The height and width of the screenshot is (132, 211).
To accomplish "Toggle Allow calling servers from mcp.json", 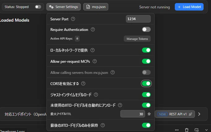I will [146, 72].
